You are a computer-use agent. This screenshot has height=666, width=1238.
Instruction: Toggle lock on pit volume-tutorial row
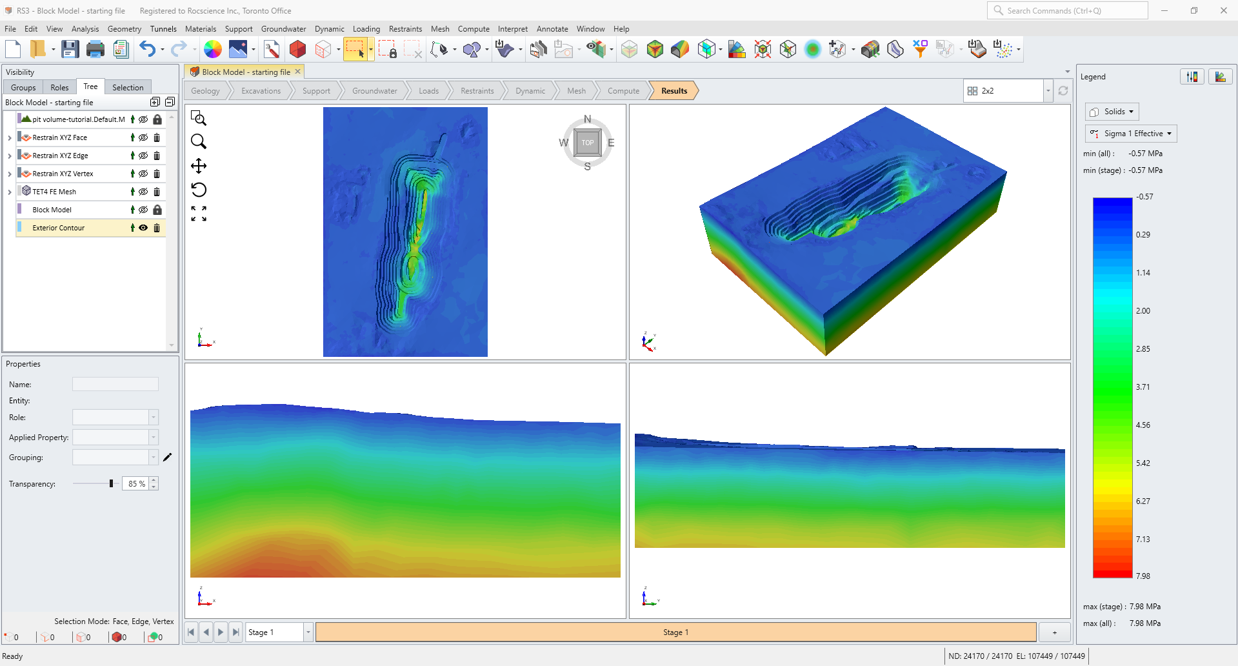tap(157, 119)
